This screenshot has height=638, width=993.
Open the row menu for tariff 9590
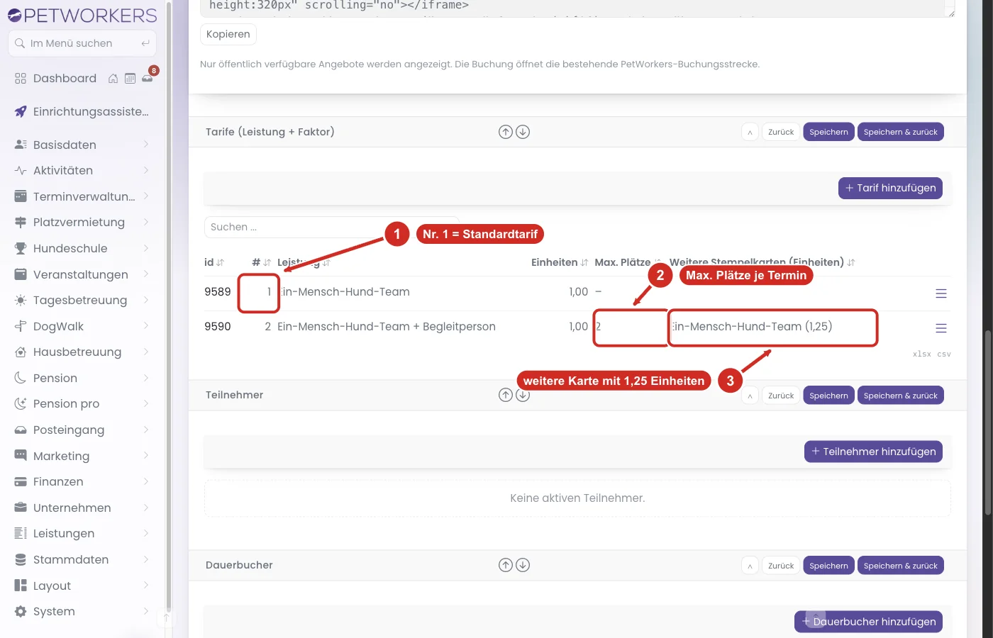(941, 328)
